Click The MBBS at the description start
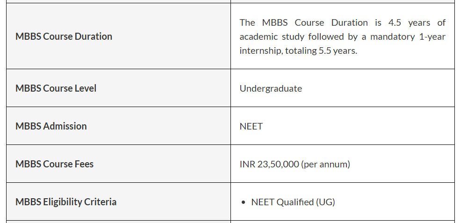 coord(258,22)
